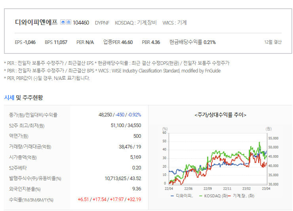The height and width of the screenshot is (211, 293).
Task: Select the BPS value 11,057
Action: pos(61,42)
